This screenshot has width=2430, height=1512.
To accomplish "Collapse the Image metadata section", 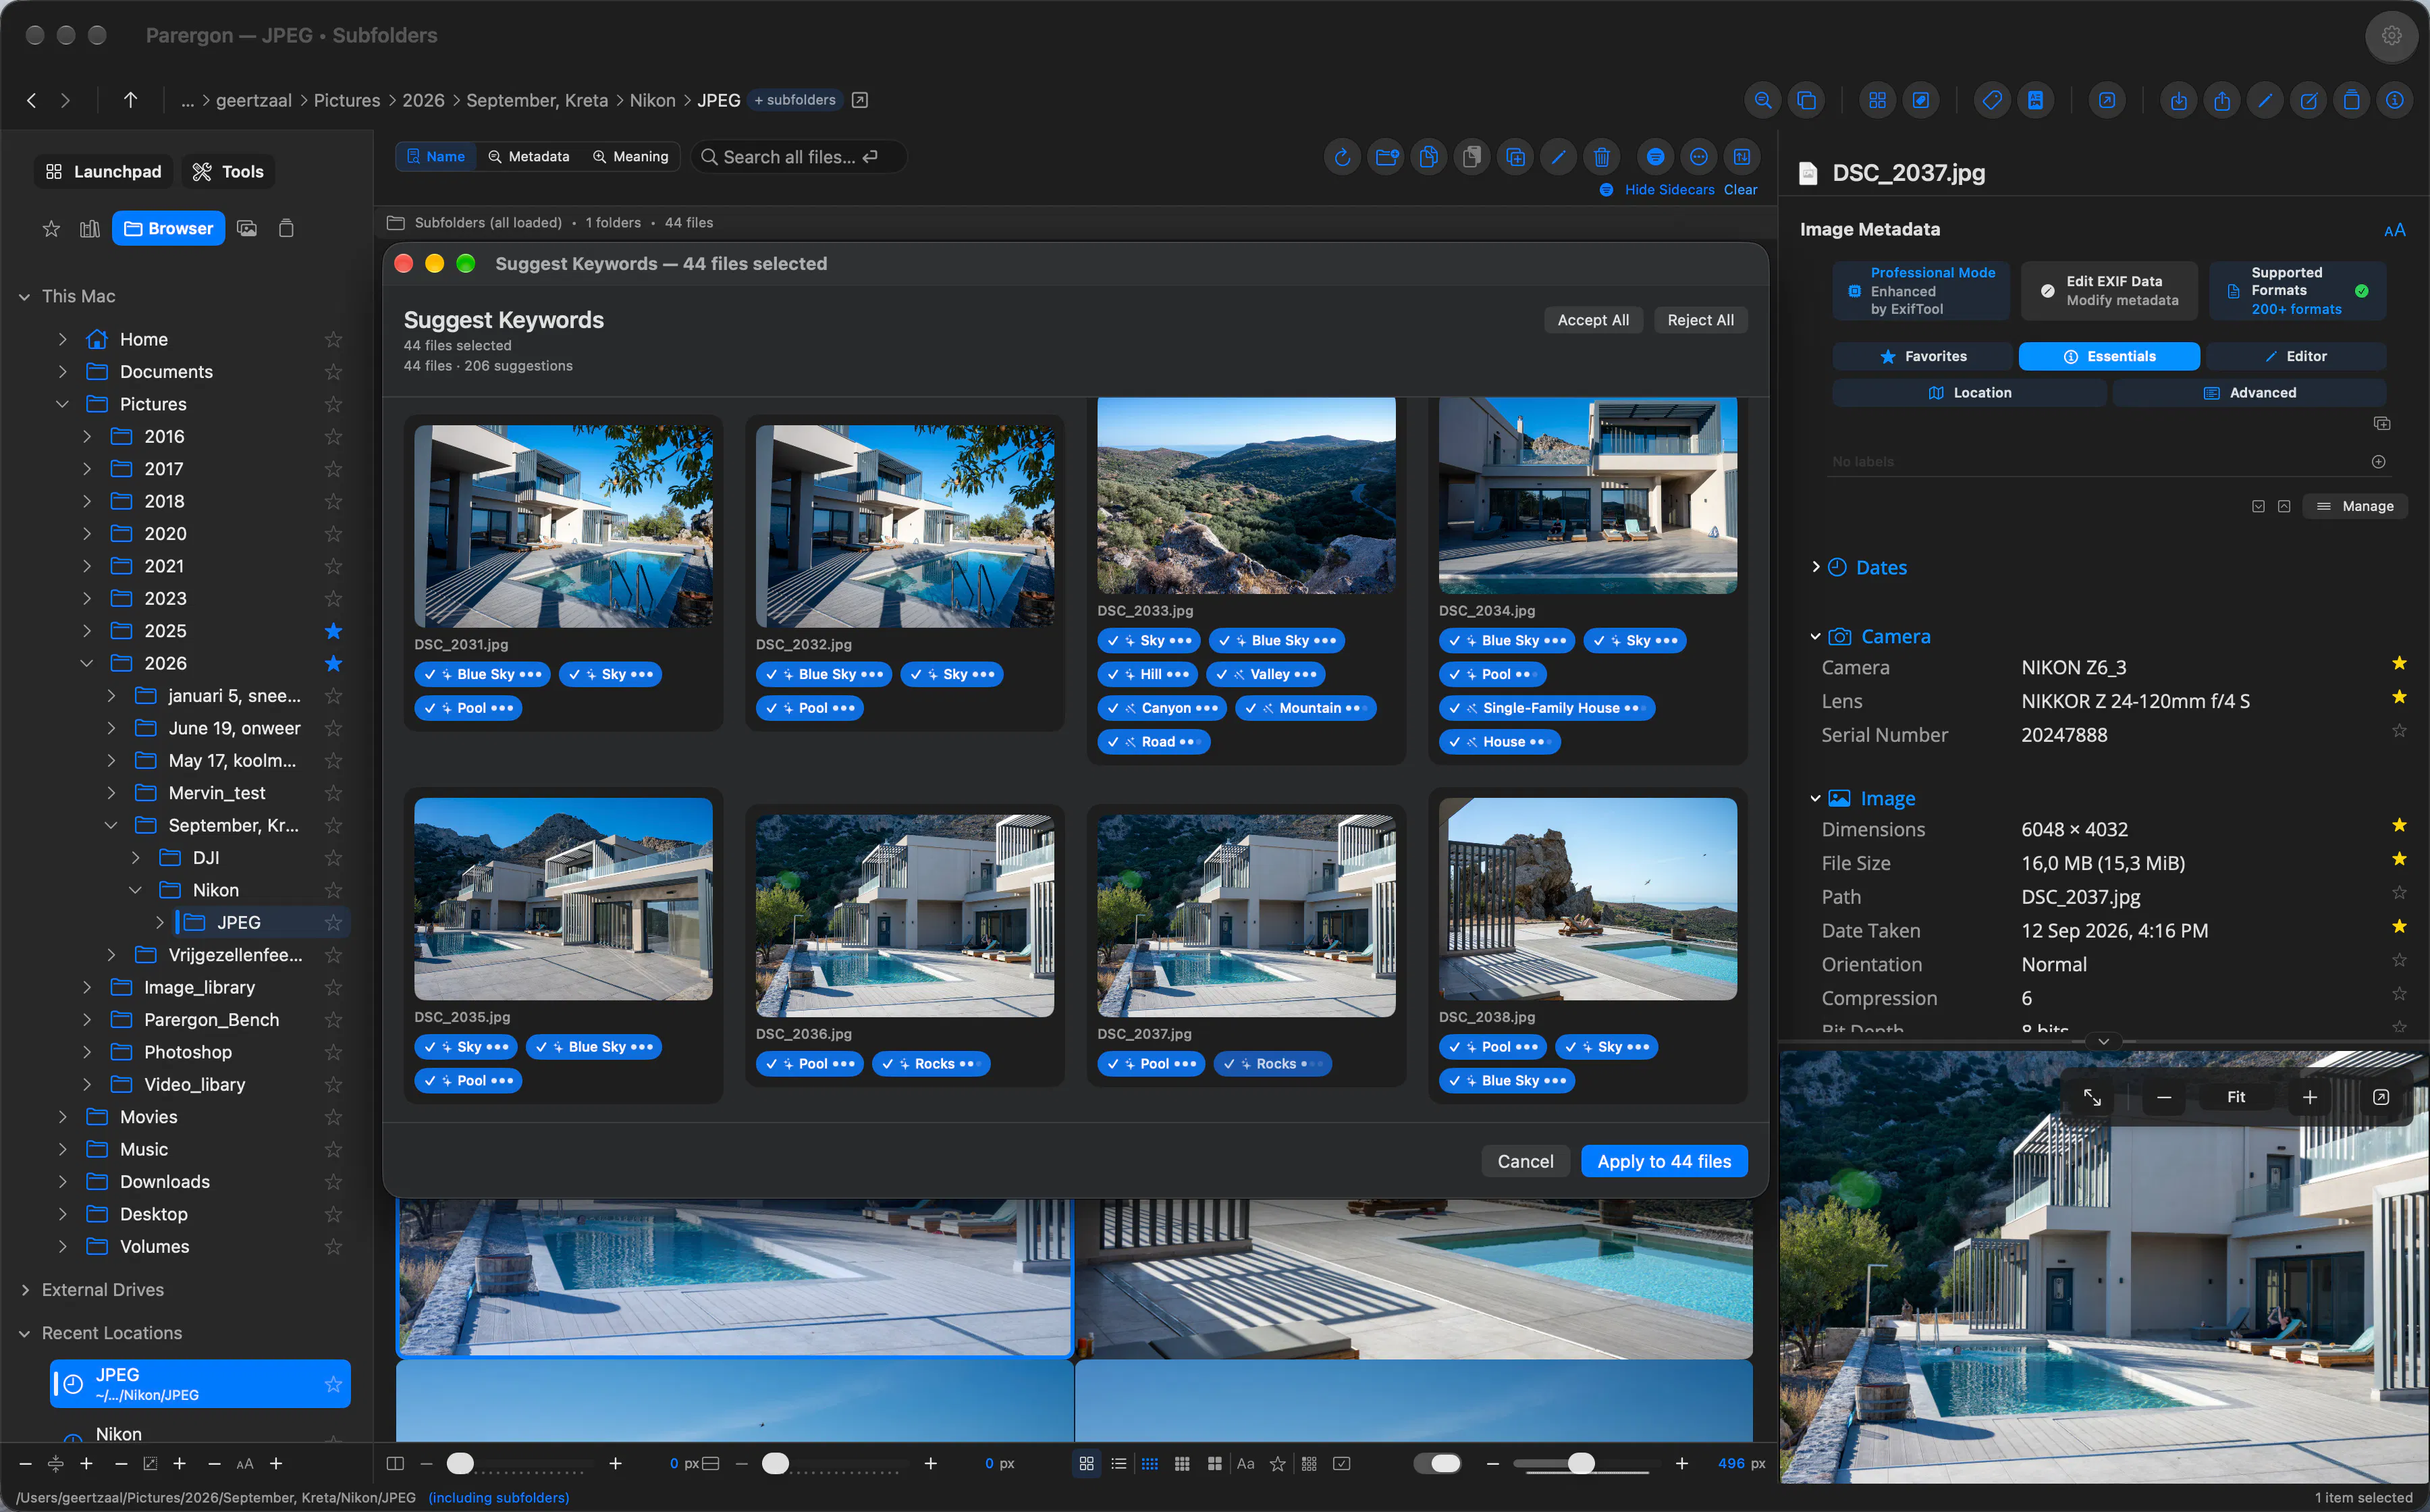I will click(1816, 798).
